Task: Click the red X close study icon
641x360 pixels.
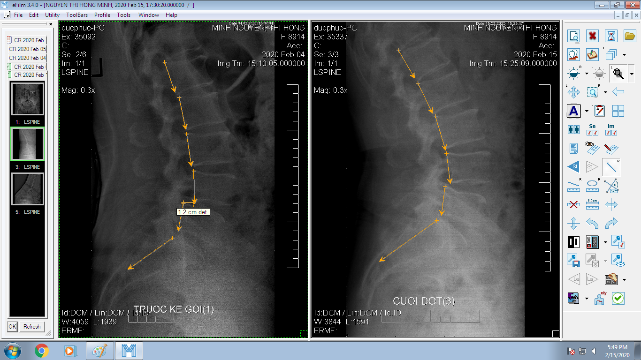Action: pyautogui.click(x=592, y=36)
